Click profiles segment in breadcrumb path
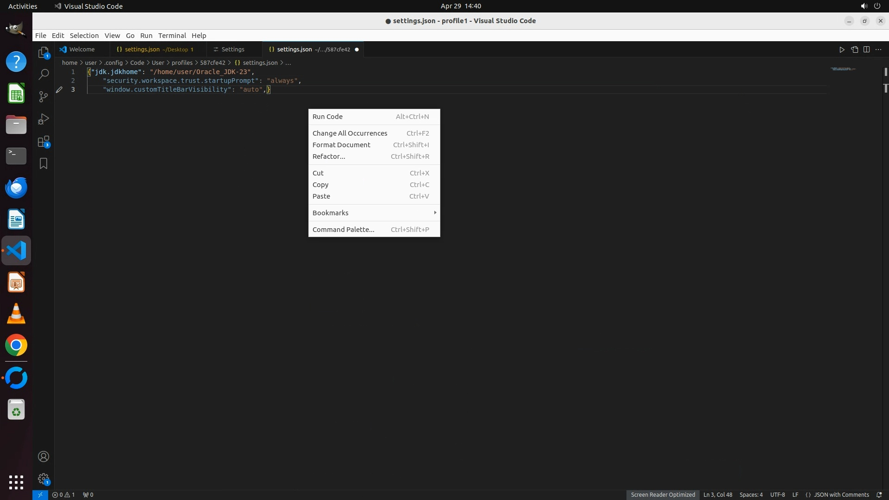Image resolution: width=889 pixels, height=500 pixels. tap(182, 62)
